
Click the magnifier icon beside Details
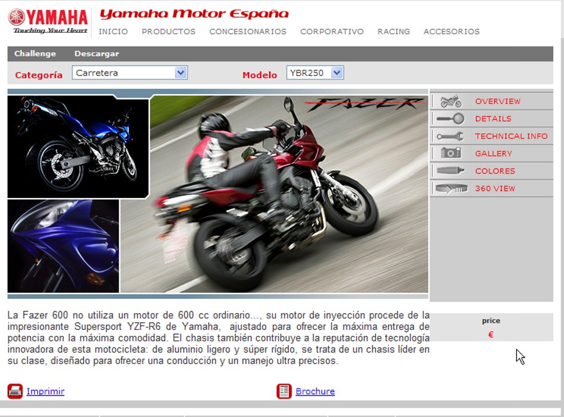tap(450, 119)
